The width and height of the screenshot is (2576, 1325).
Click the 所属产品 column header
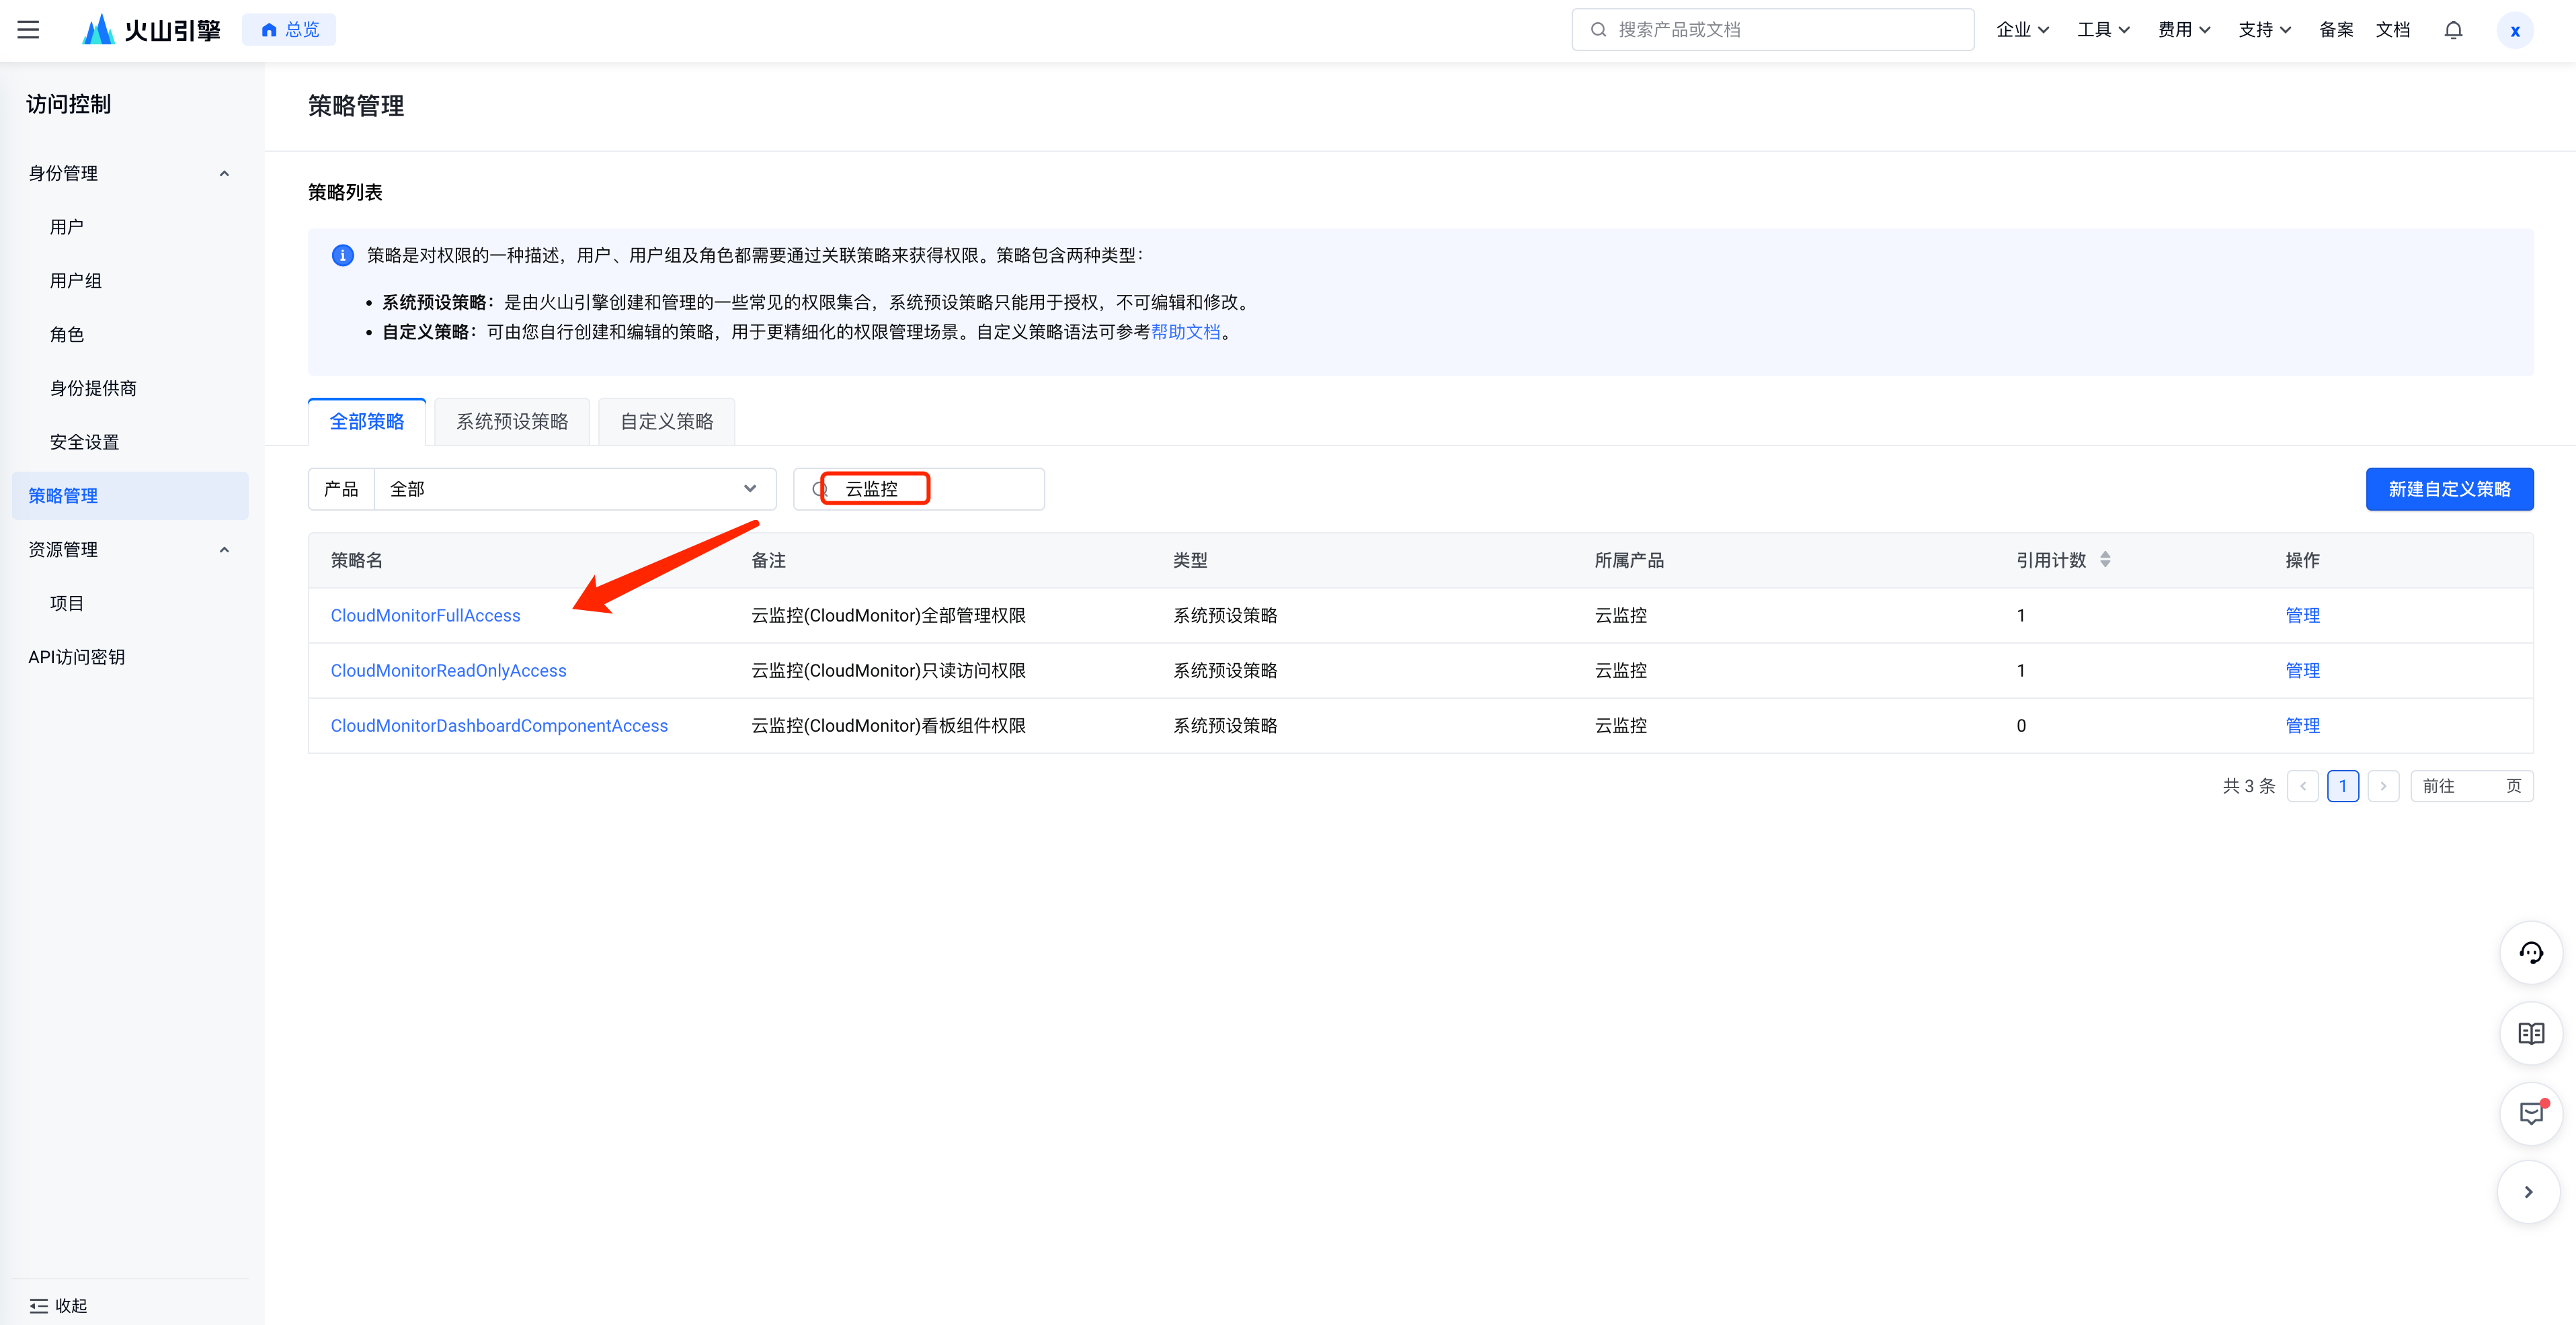point(1629,560)
